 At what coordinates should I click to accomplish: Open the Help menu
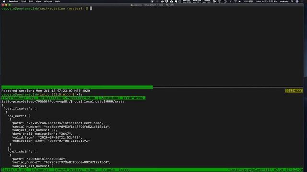[58, 1]
